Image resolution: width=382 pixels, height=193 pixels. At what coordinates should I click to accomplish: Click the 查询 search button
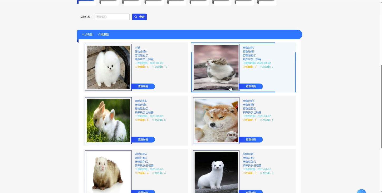[x=139, y=17]
